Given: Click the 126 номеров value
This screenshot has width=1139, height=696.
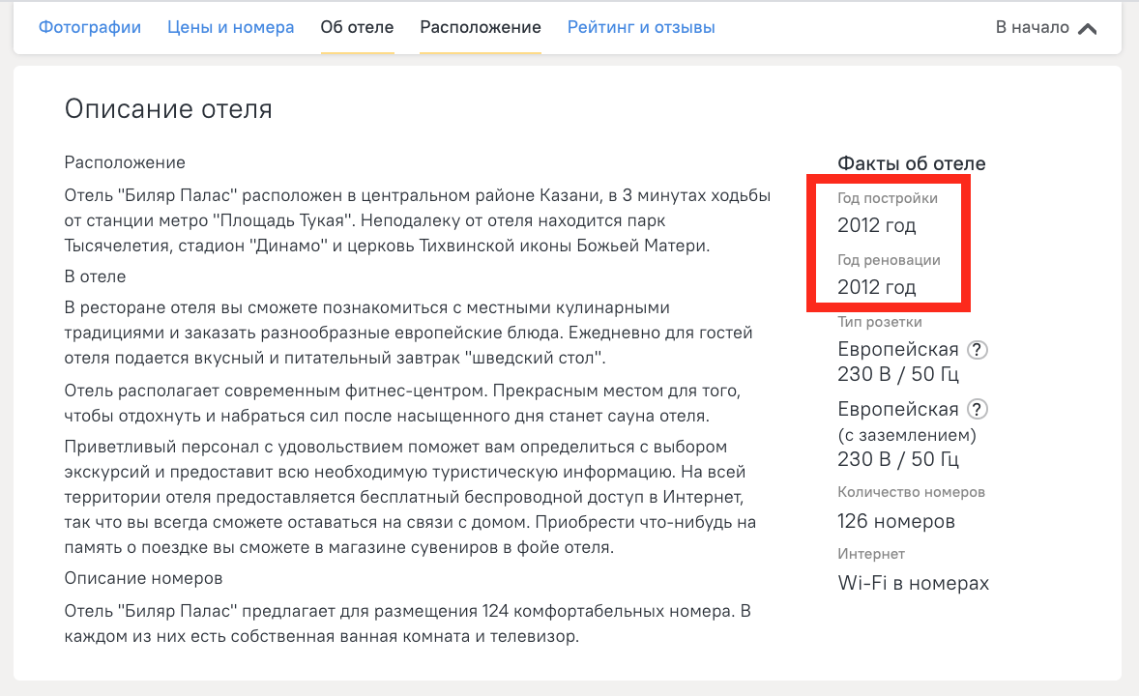Looking at the screenshot, I should coord(895,522).
